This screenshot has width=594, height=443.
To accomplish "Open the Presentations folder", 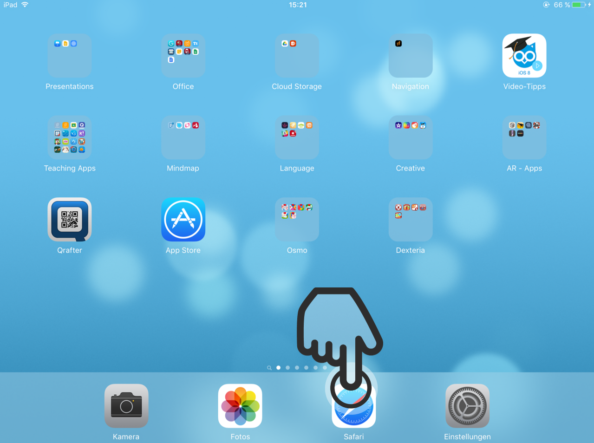I will [x=70, y=56].
